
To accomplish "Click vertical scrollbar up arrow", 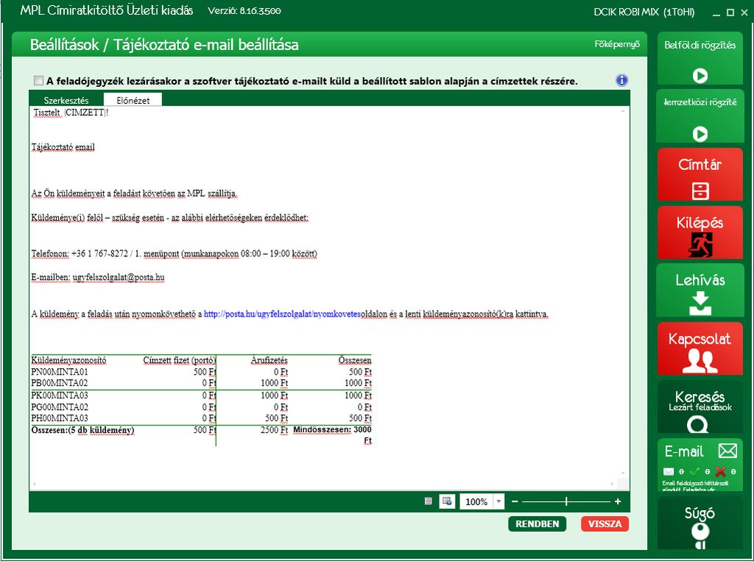I will click(x=623, y=111).
